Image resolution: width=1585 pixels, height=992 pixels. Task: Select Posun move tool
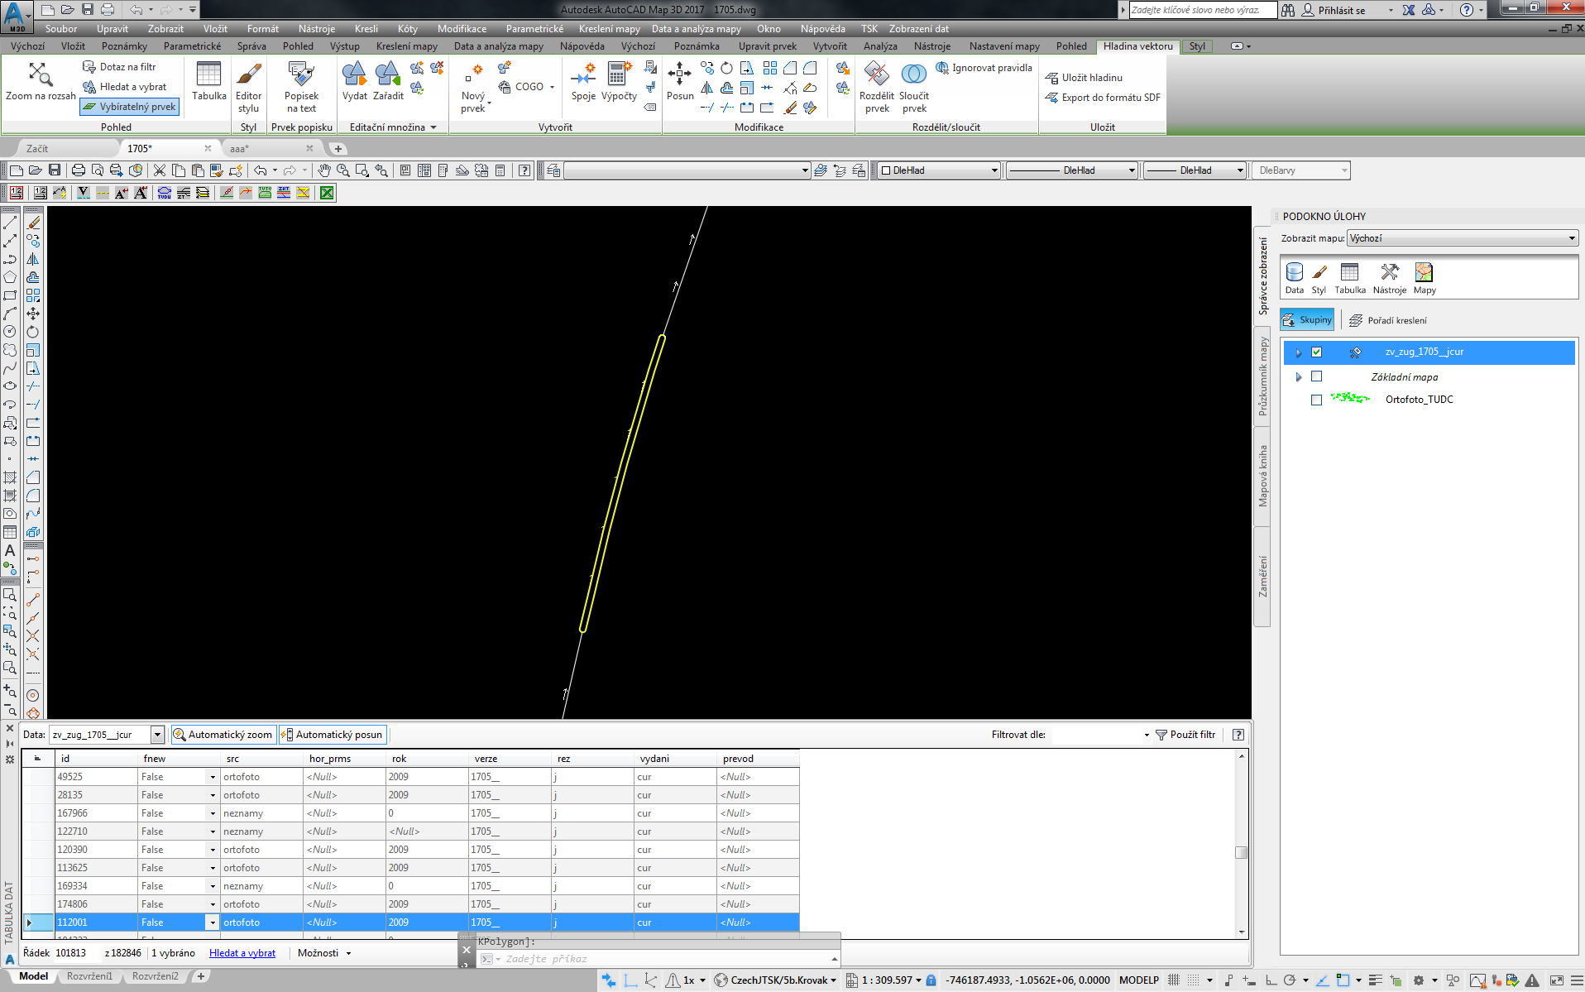click(680, 82)
